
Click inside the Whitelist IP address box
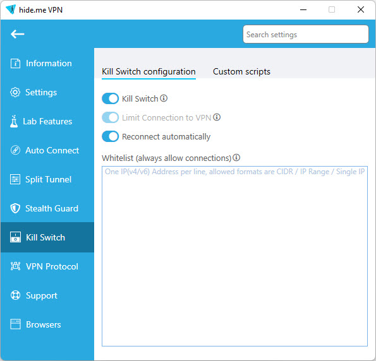[234, 256]
